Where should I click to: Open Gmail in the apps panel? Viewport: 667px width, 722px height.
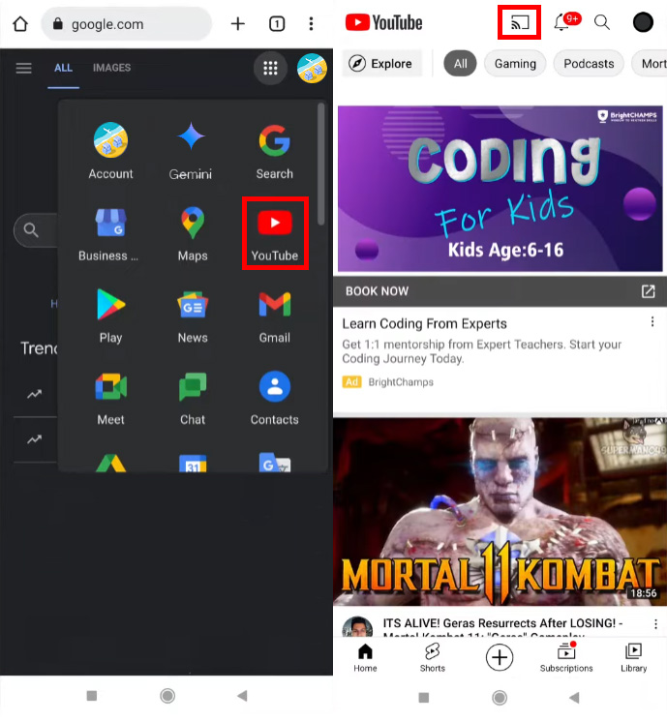click(275, 316)
